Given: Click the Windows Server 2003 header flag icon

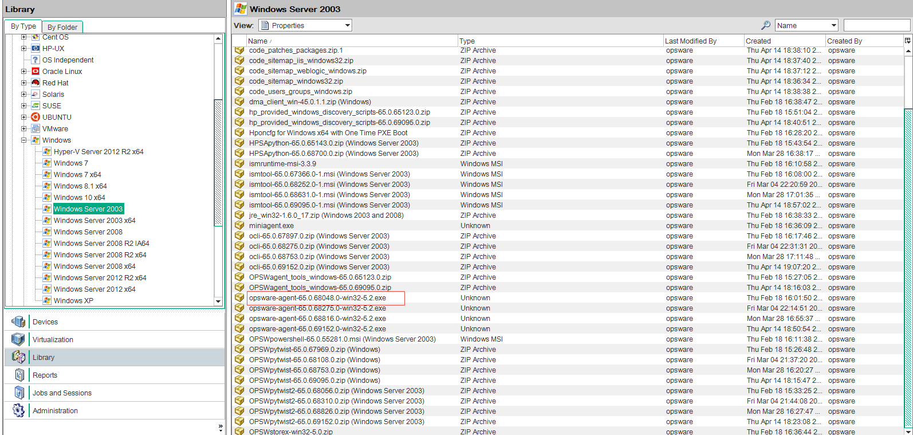Looking at the screenshot, I should 241,9.
